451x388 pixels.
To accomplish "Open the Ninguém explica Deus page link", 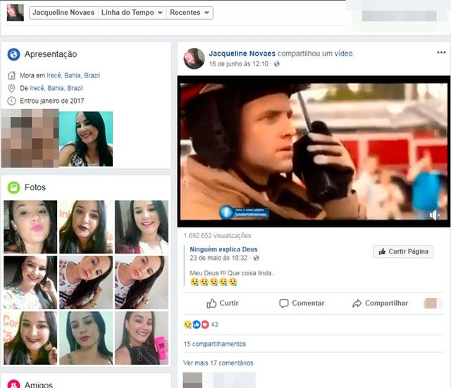I will (224, 249).
